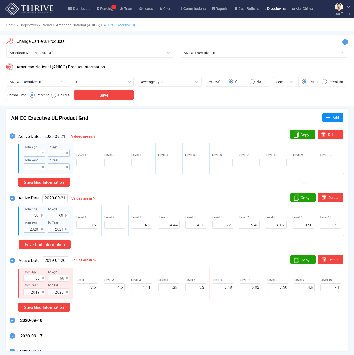Click the Jason Turner profile avatar
Screen dimensions: 354x355
(x=339, y=7)
